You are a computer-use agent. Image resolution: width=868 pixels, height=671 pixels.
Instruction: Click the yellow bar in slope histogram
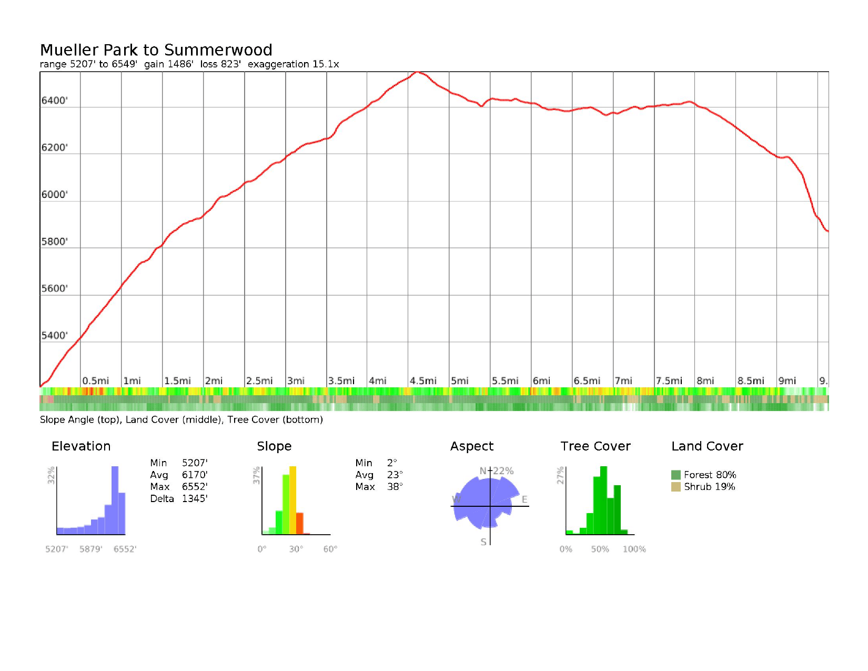pos(293,500)
